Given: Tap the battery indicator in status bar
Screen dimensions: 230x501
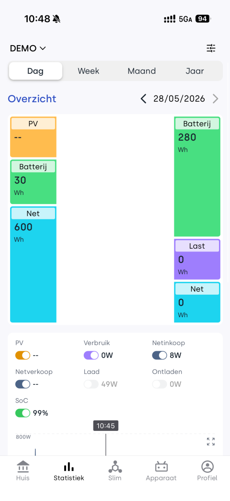Looking at the screenshot, I should point(203,19).
